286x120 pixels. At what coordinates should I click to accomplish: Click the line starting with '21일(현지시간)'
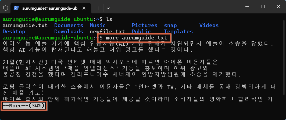click(110, 63)
